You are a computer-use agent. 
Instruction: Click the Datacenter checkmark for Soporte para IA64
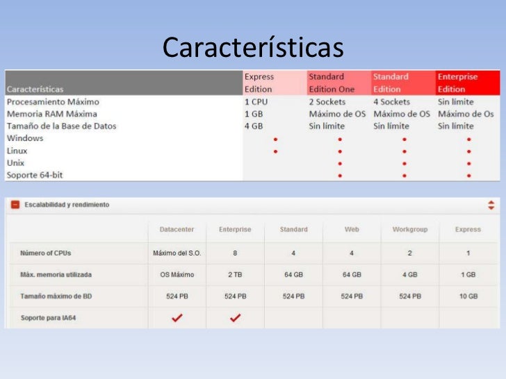click(x=177, y=318)
